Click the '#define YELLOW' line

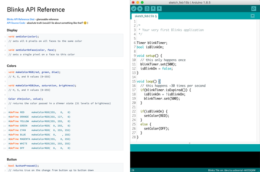click(x=39, y=121)
